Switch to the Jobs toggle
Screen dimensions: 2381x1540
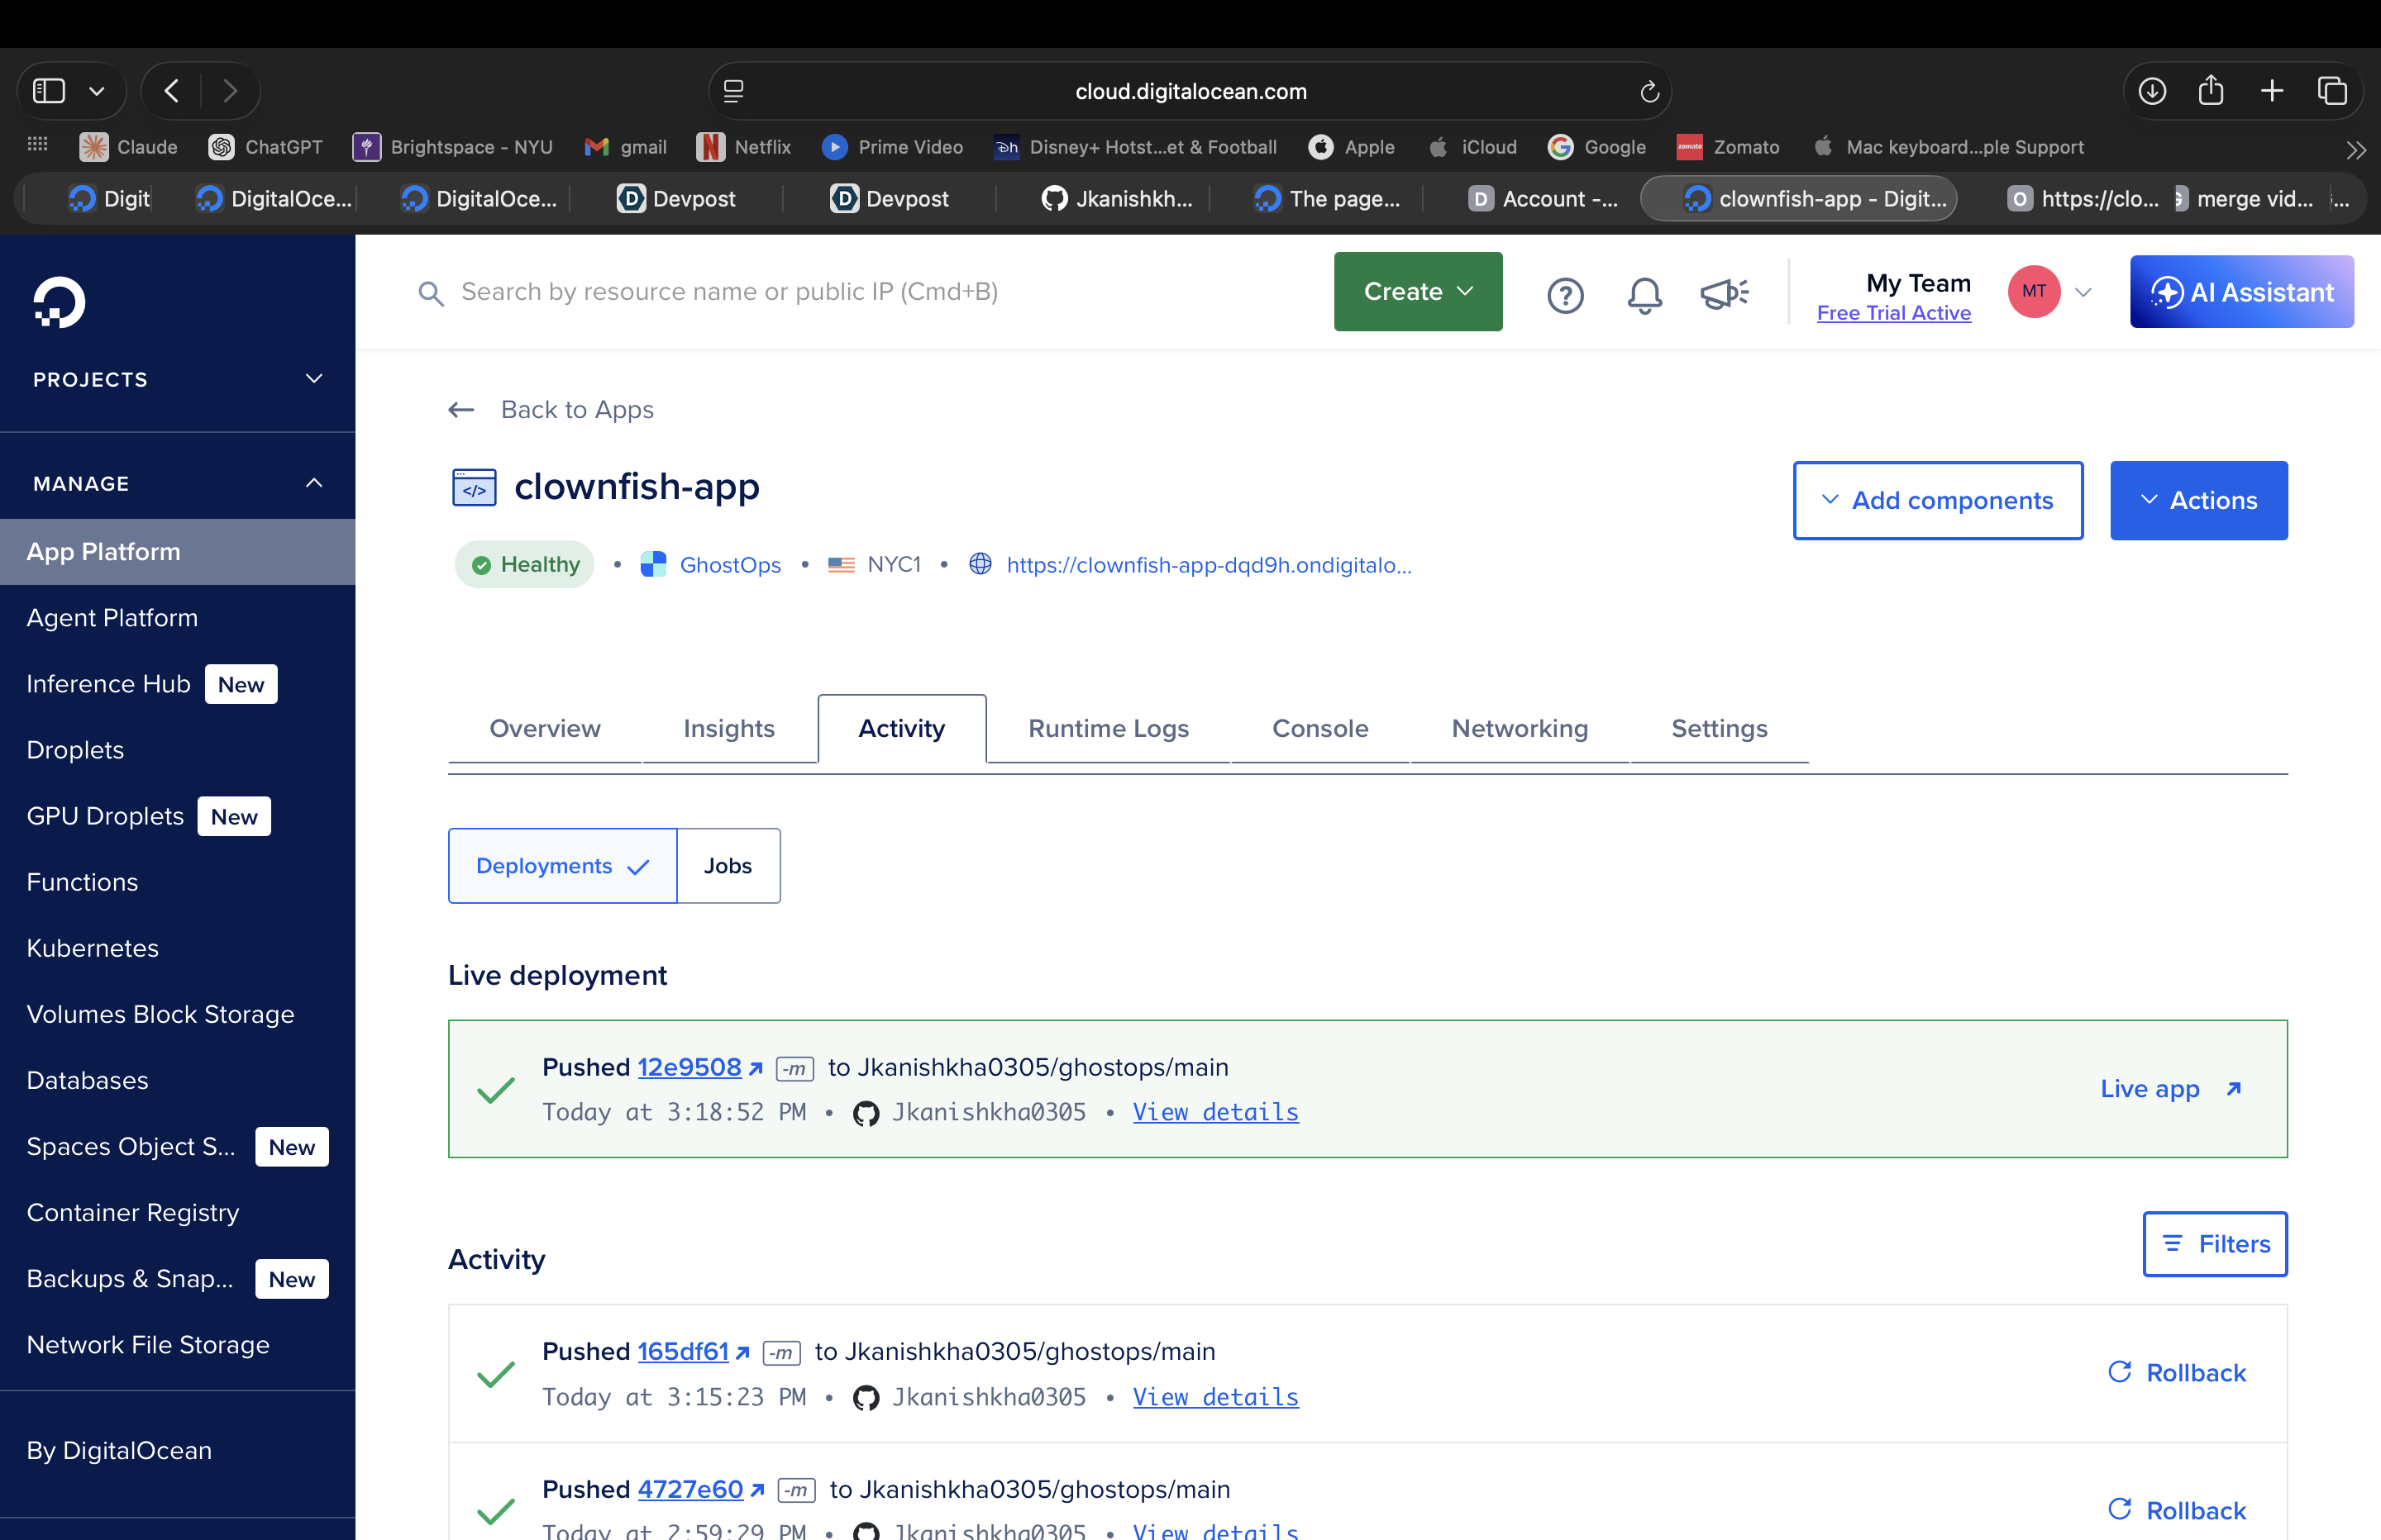[728, 866]
